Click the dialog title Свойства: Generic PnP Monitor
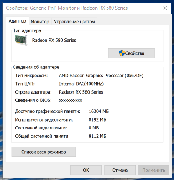 click(67, 8)
